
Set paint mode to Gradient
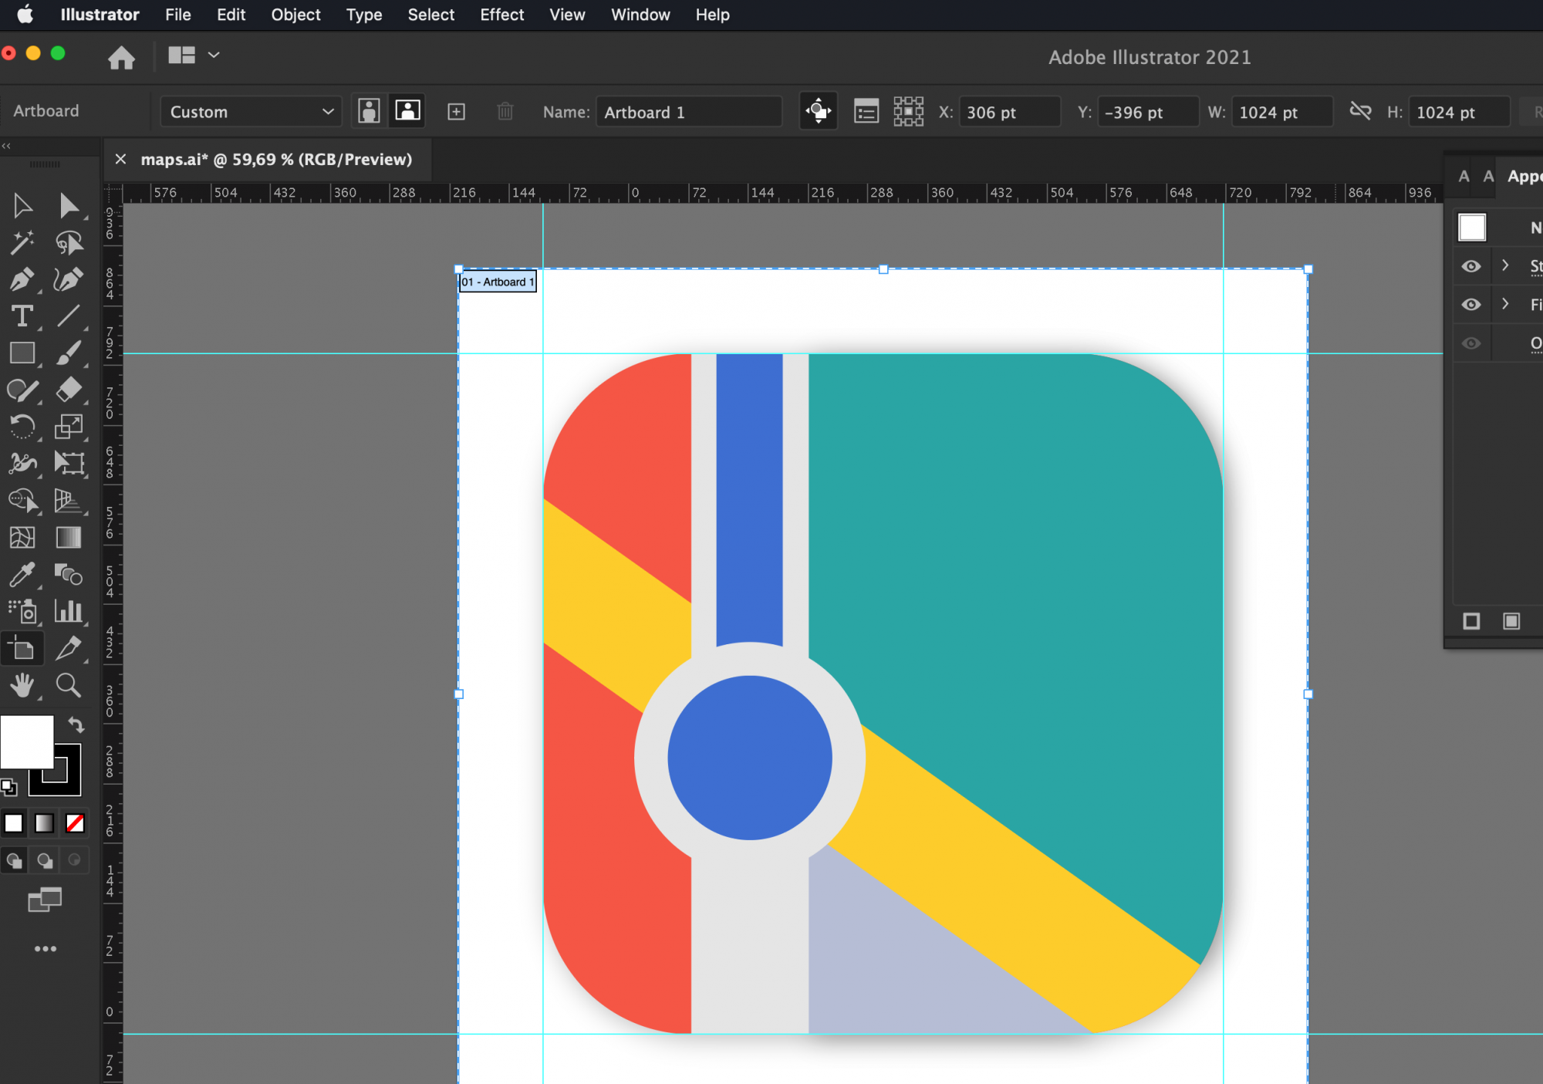[44, 823]
